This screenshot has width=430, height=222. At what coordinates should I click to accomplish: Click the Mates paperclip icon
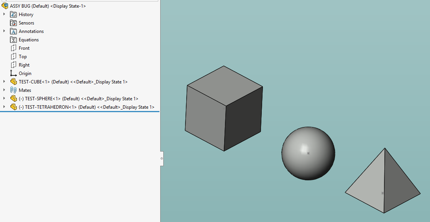13,90
